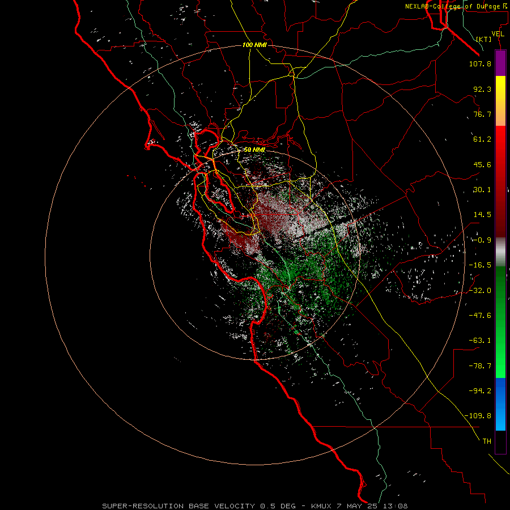Image resolution: width=510 pixels, height=510 pixels.
Task: Click the 61.2 velocity scale value
Action: coord(482,139)
